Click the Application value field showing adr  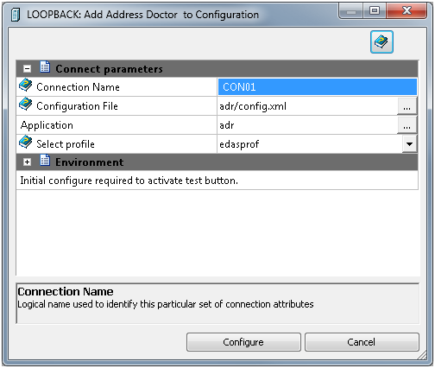coord(307,125)
